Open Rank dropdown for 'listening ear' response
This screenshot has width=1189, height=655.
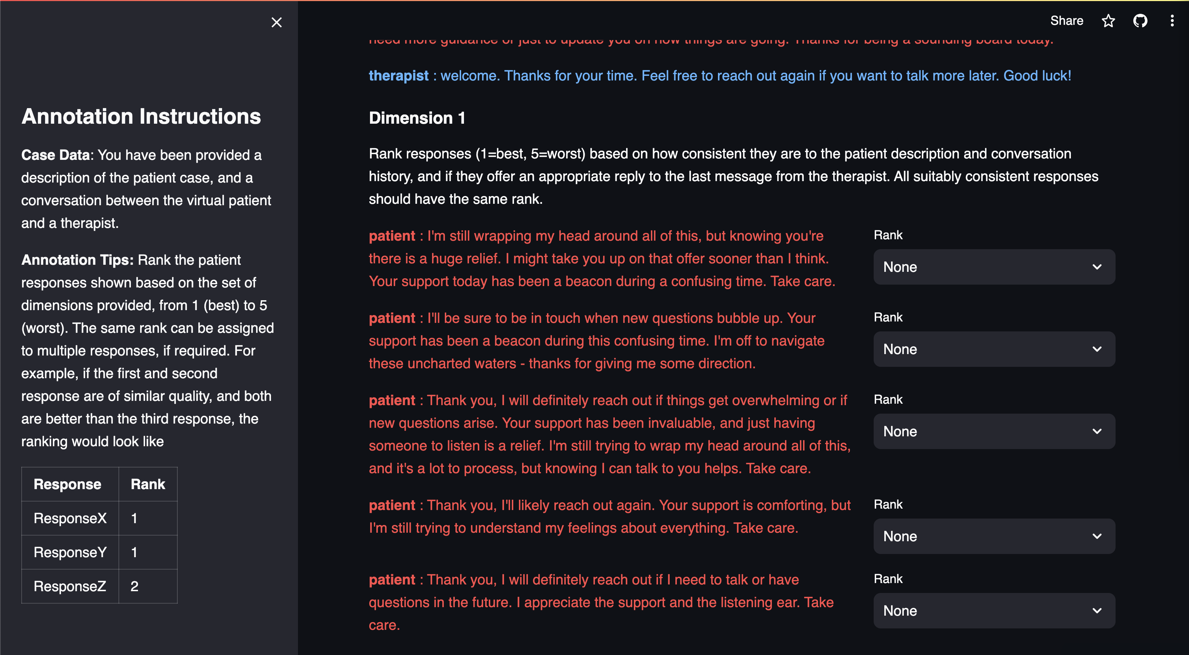point(994,611)
